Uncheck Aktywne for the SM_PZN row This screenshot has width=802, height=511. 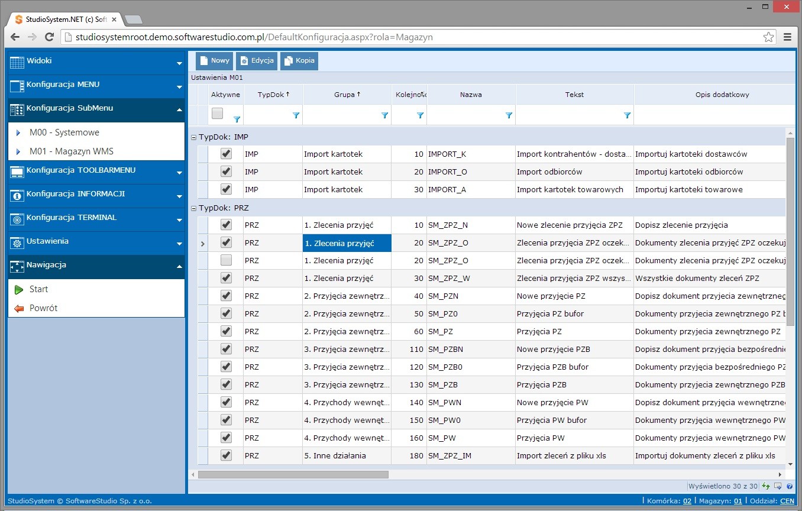pyautogui.click(x=226, y=296)
